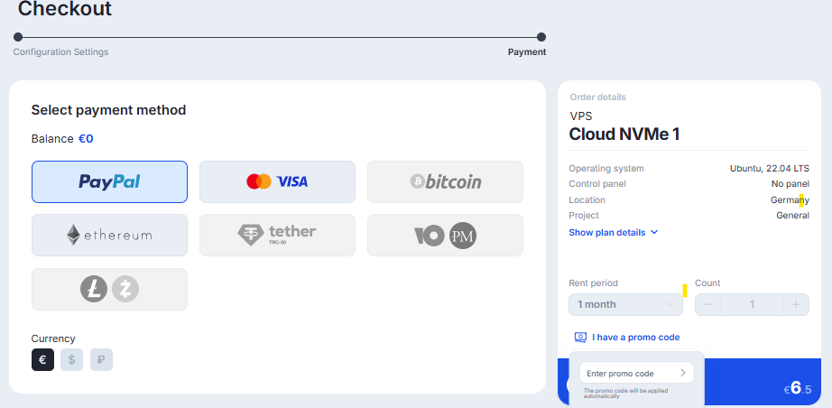Select PayPal payment method
This screenshot has height=408, width=832.
[x=109, y=182]
